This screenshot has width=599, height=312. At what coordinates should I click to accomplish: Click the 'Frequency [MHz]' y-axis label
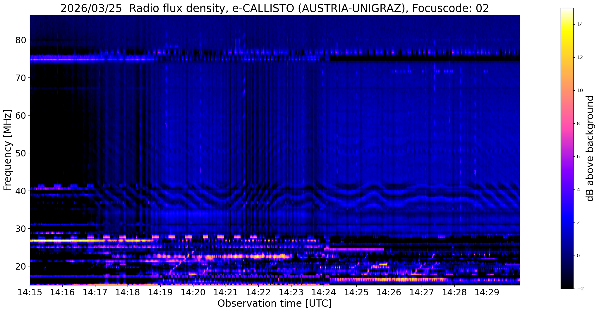8,150
